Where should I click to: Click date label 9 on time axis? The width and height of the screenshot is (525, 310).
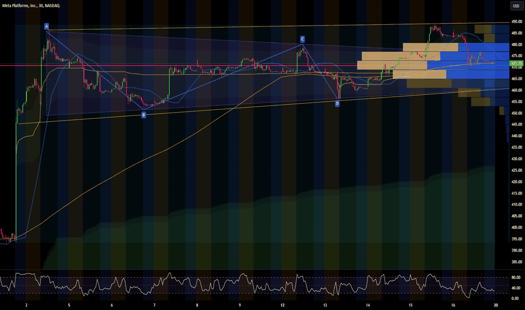coord(240,305)
